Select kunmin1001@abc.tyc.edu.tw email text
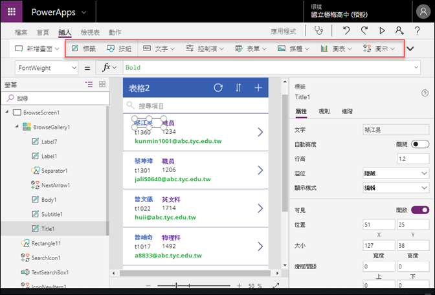 tap(178, 141)
